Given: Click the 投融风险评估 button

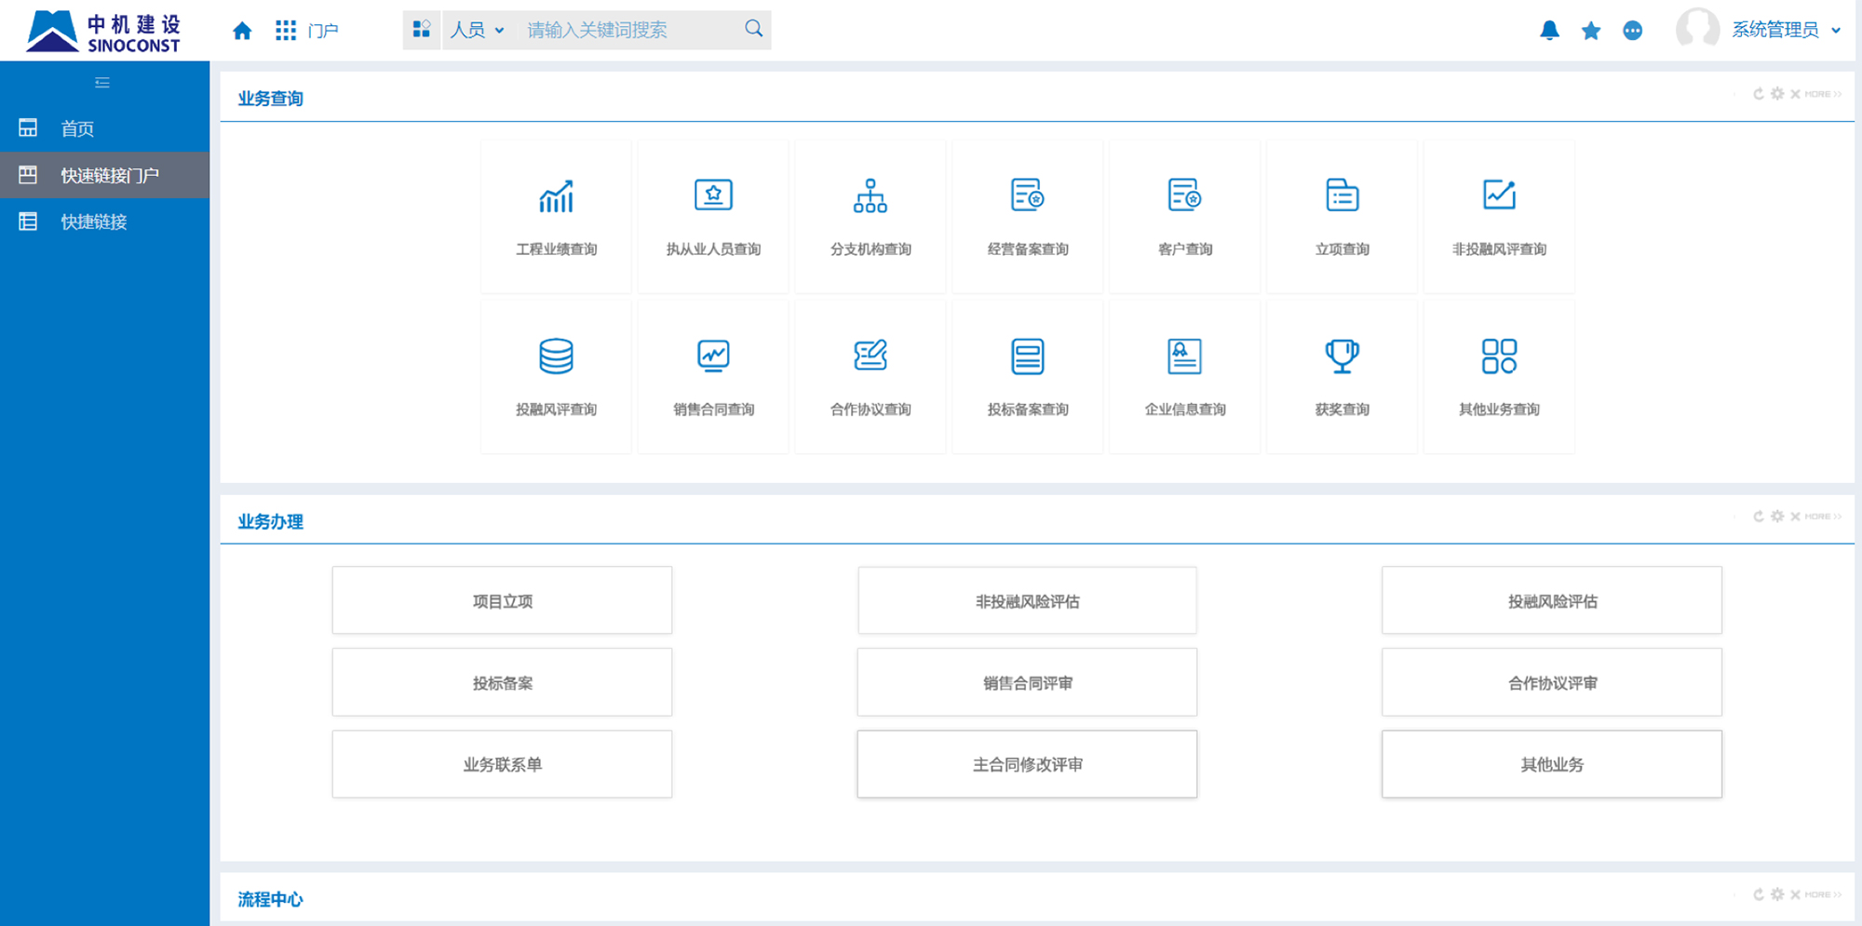Looking at the screenshot, I should pos(1552,600).
